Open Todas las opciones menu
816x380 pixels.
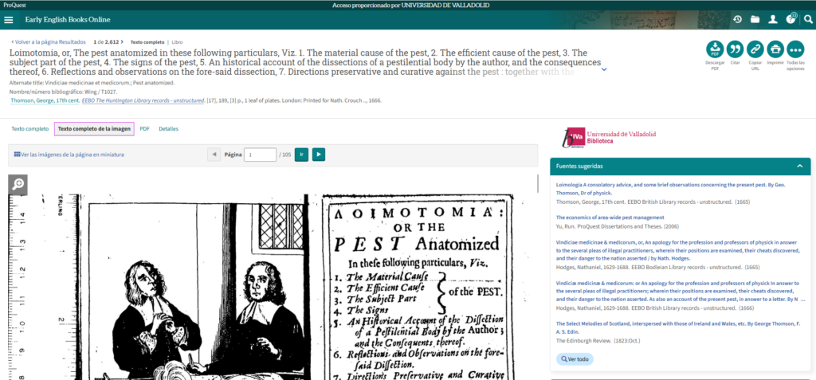795,49
